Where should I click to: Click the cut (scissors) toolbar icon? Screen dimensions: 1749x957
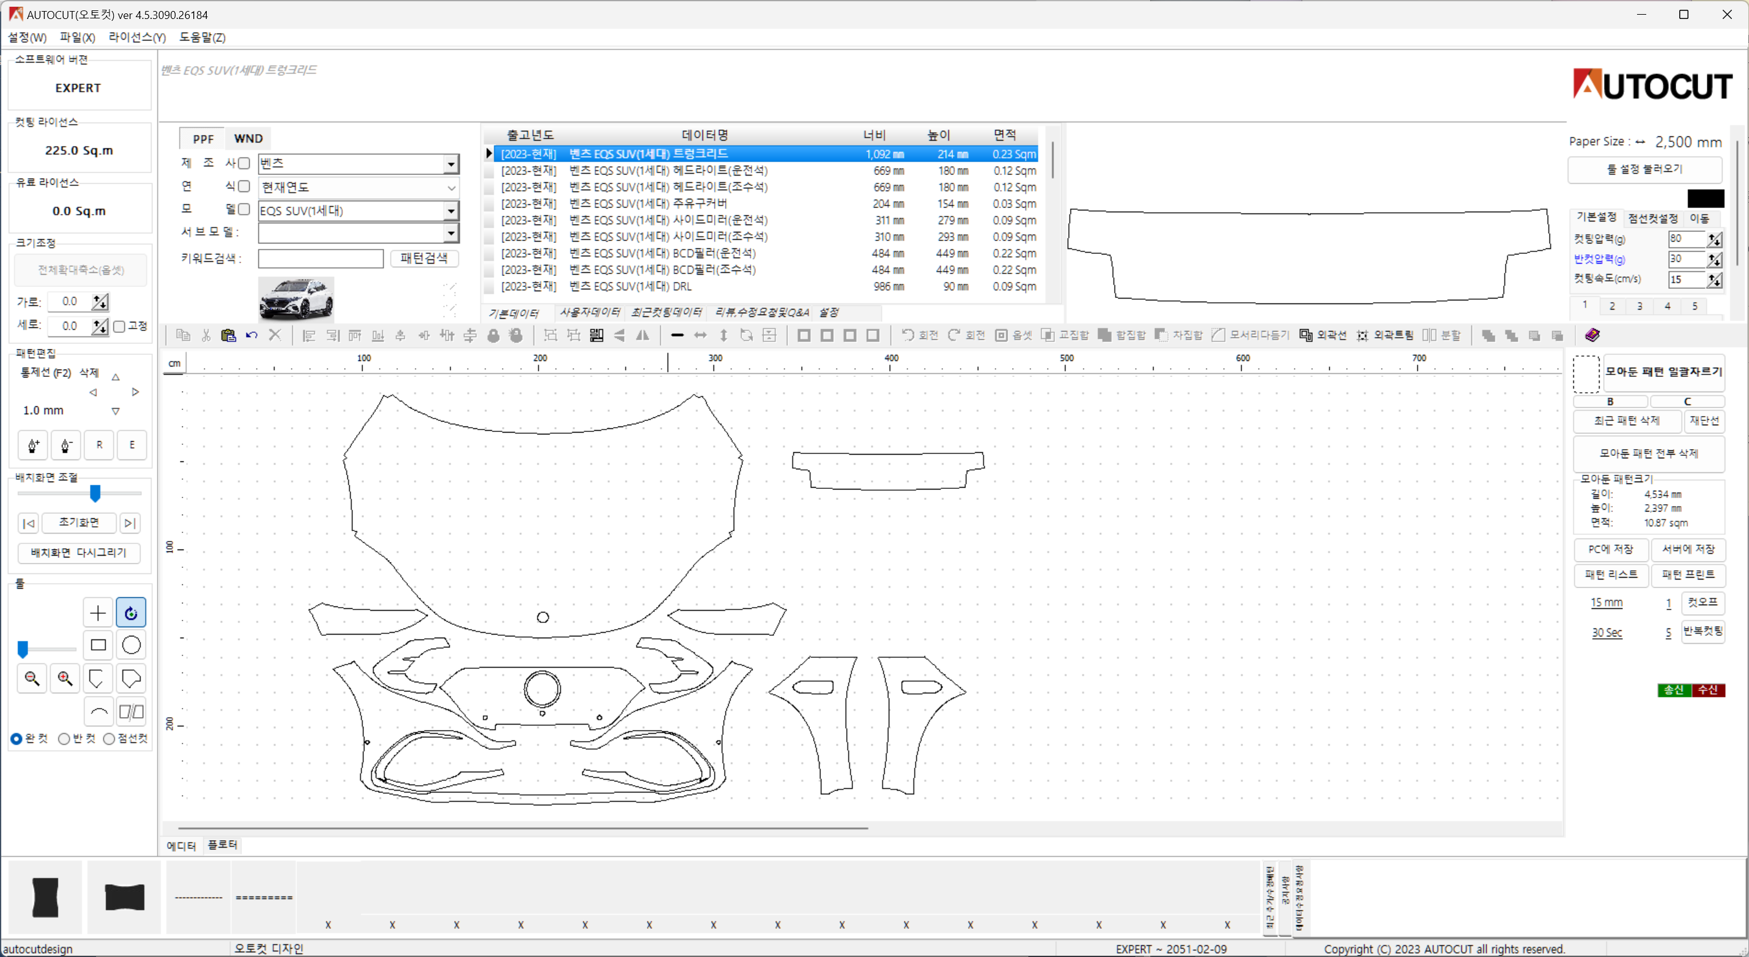coord(206,335)
